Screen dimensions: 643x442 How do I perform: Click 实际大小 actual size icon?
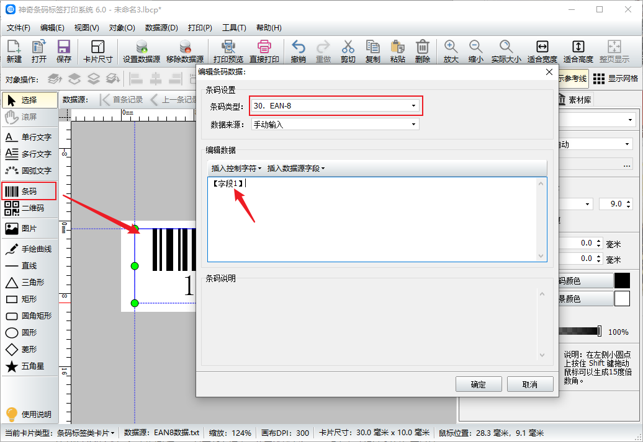click(x=506, y=51)
